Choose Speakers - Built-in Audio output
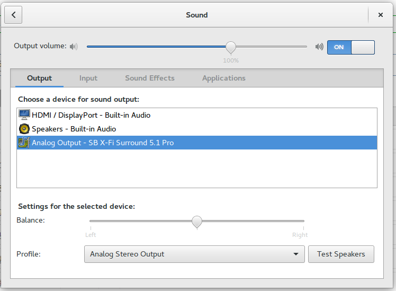The width and height of the screenshot is (396, 291). (x=74, y=129)
